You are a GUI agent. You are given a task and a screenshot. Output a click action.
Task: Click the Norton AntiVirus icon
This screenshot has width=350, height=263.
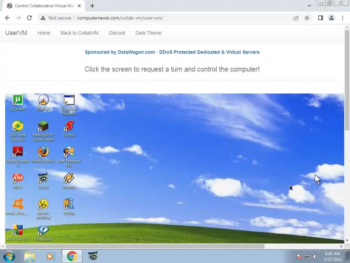coord(43,209)
